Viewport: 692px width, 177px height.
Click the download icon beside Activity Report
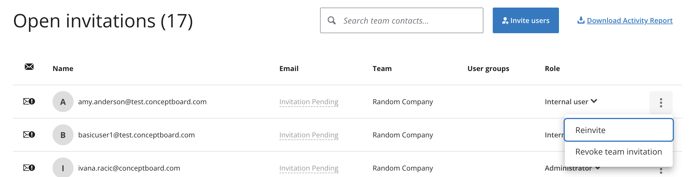(581, 20)
